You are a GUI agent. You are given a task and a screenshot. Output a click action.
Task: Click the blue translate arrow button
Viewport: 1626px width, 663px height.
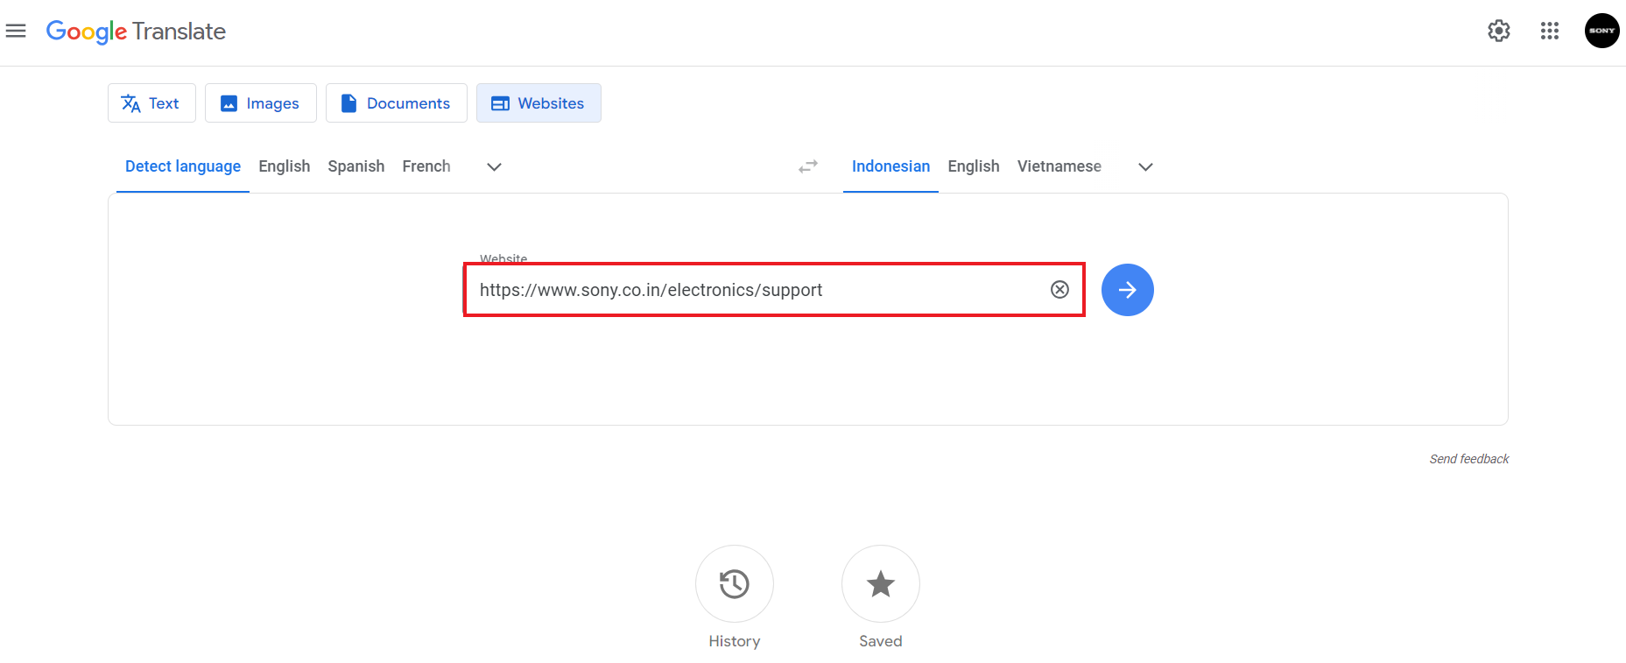pos(1127,290)
